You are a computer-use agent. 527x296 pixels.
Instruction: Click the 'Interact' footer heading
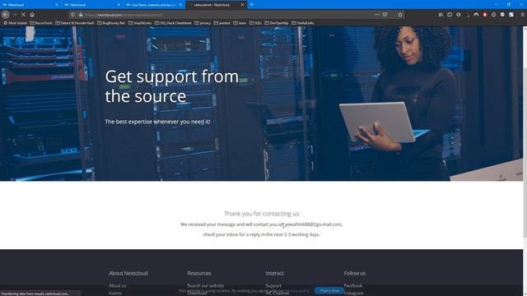tap(274, 273)
